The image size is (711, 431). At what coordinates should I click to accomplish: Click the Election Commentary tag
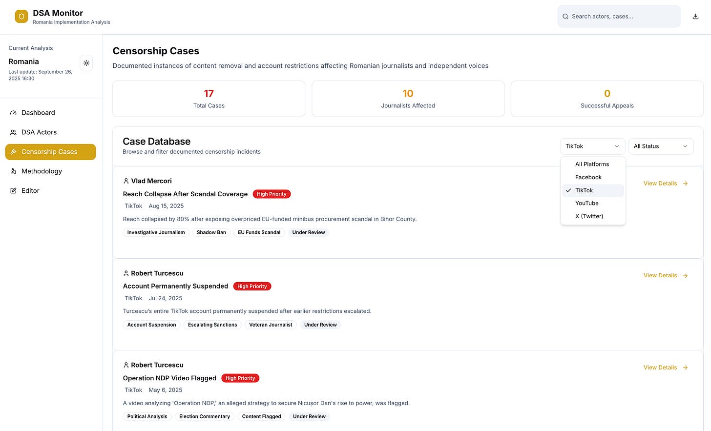pyautogui.click(x=205, y=417)
